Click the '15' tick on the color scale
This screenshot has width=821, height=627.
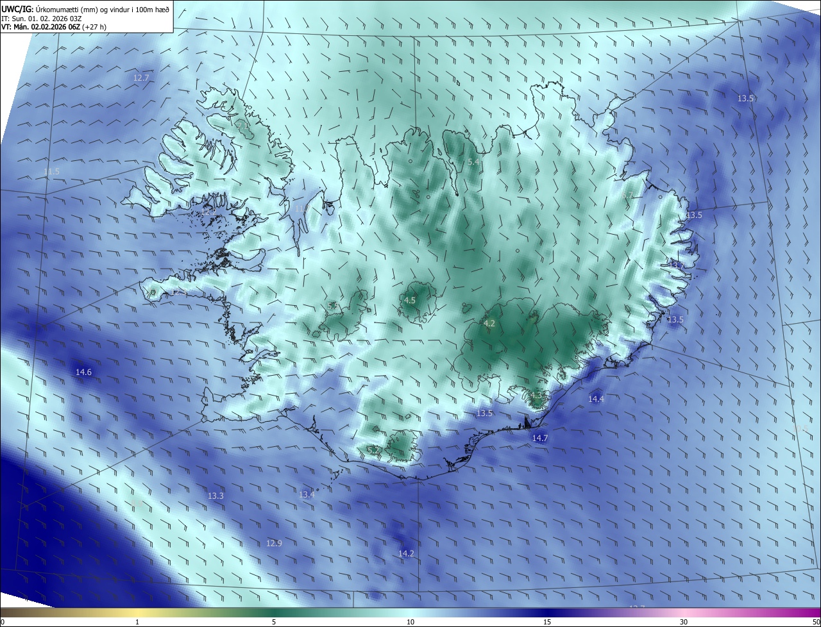pyautogui.click(x=547, y=622)
